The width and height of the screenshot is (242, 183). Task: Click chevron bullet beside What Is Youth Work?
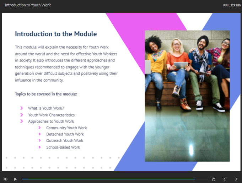tap(22, 108)
